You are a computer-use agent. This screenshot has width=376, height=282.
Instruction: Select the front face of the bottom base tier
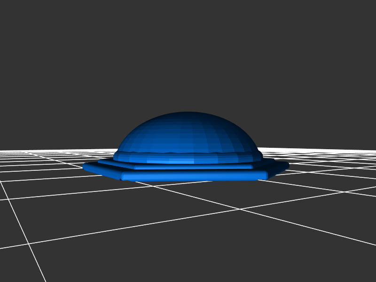(194, 176)
